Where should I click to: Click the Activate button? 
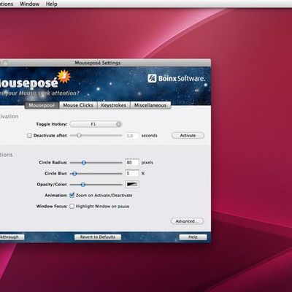tap(188, 136)
